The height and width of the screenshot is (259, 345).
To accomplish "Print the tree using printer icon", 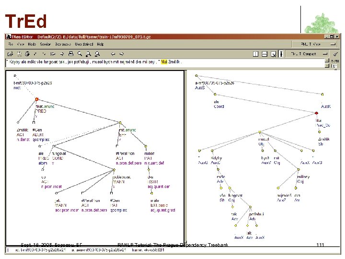I will (71, 54).
